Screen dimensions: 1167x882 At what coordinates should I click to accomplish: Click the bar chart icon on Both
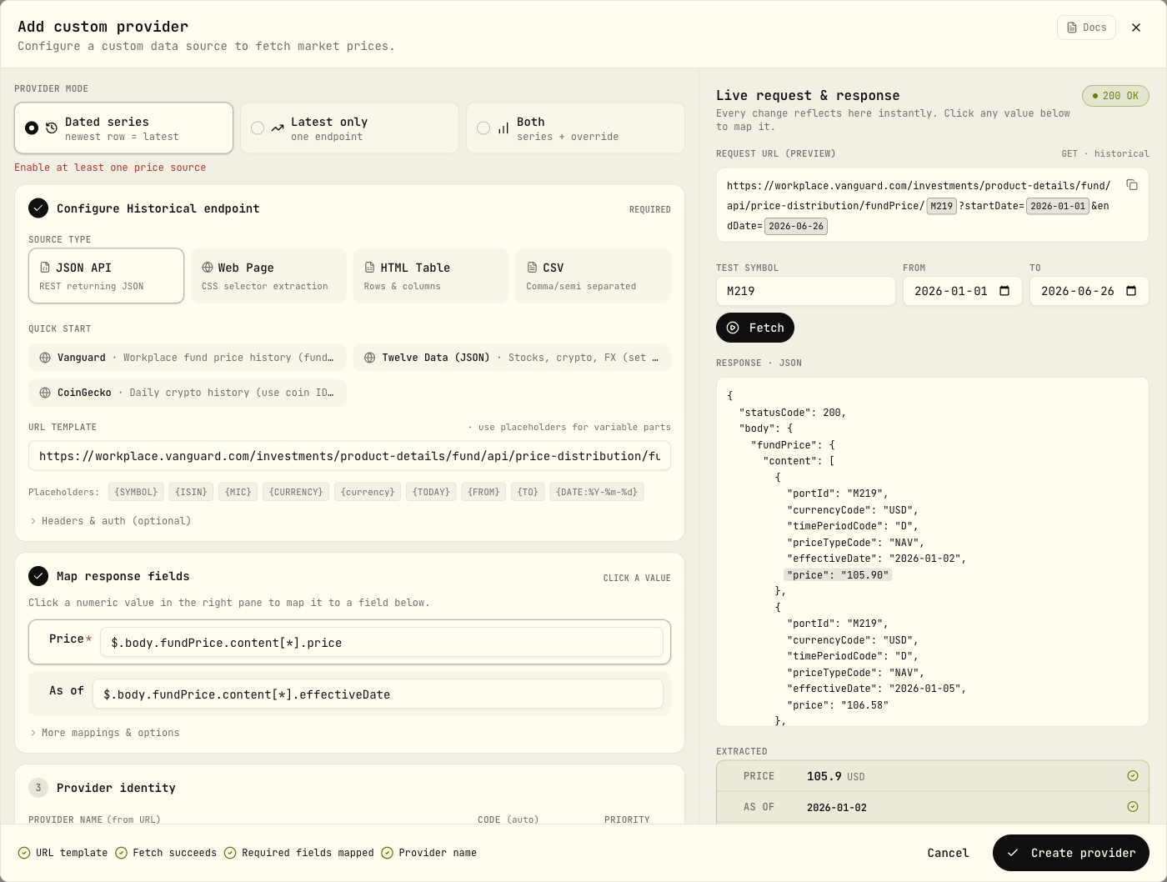[503, 128]
